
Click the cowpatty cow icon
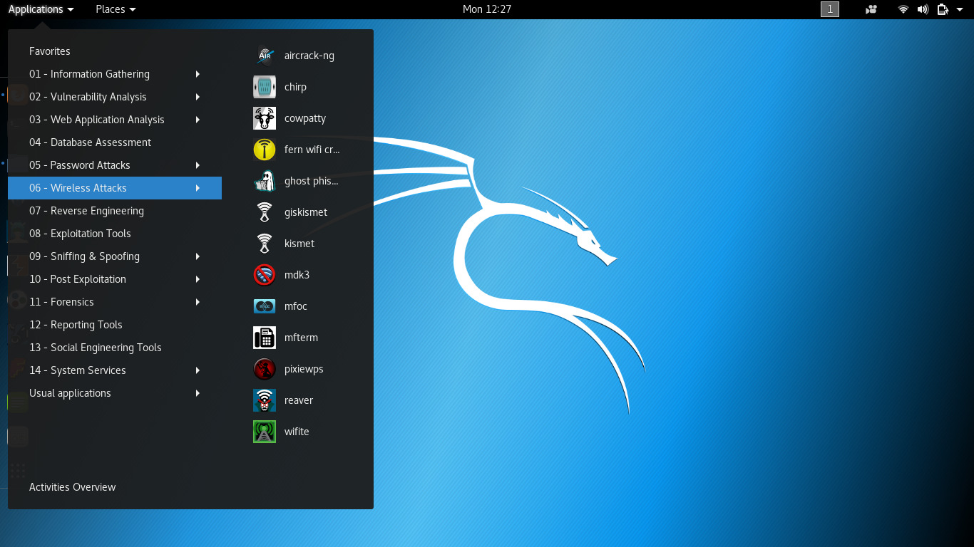[265, 118]
